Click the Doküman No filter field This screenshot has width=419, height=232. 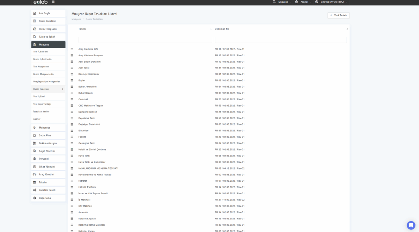(281, 40)
